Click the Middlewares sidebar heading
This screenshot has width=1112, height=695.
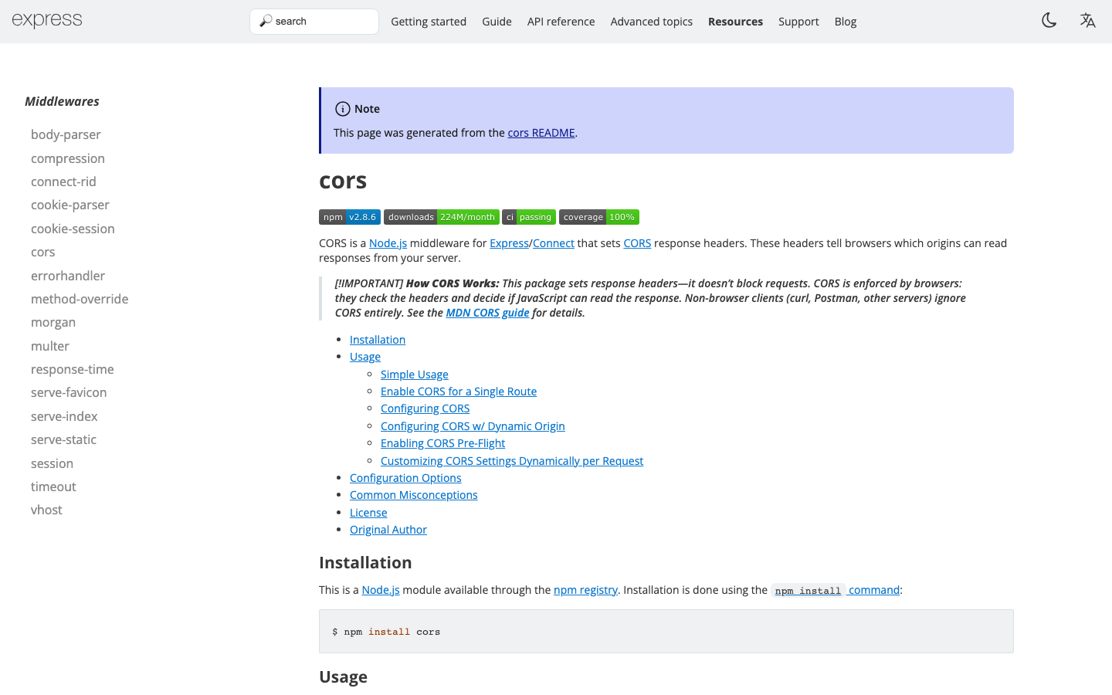(x=62, y=101)
